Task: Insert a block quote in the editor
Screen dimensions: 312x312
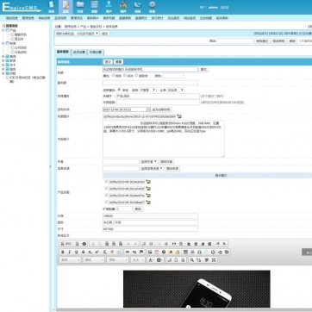Action: coord(174,244)
